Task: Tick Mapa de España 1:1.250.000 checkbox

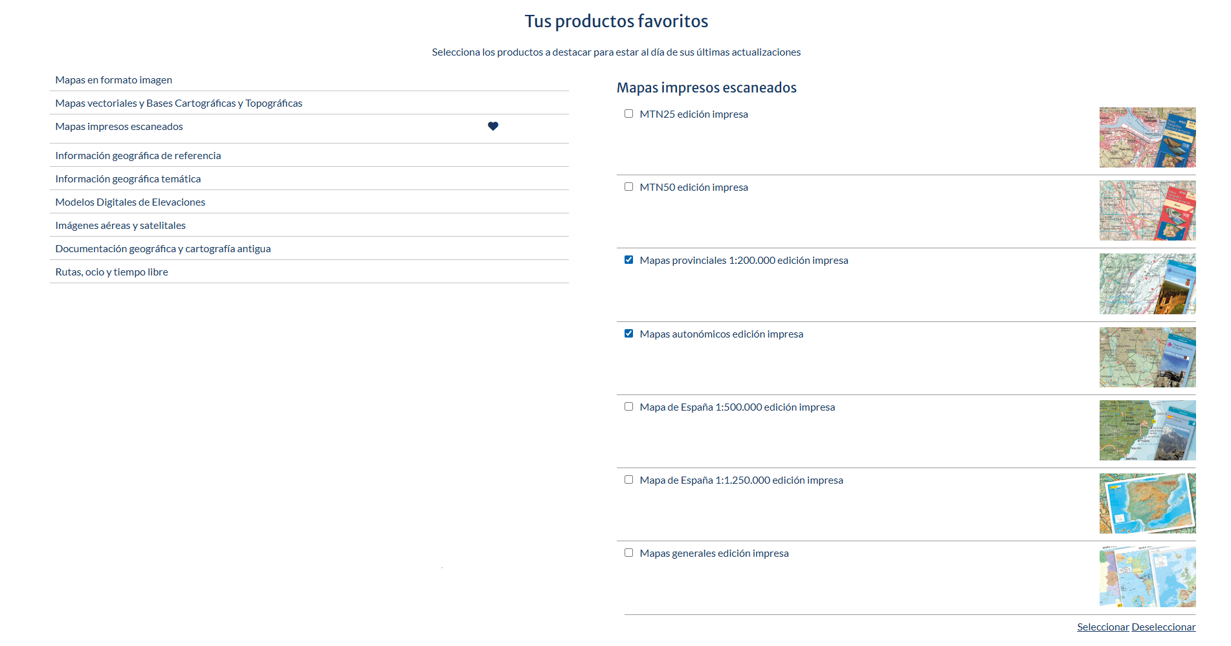Action: pyautogui.click(x=628, y=480)
